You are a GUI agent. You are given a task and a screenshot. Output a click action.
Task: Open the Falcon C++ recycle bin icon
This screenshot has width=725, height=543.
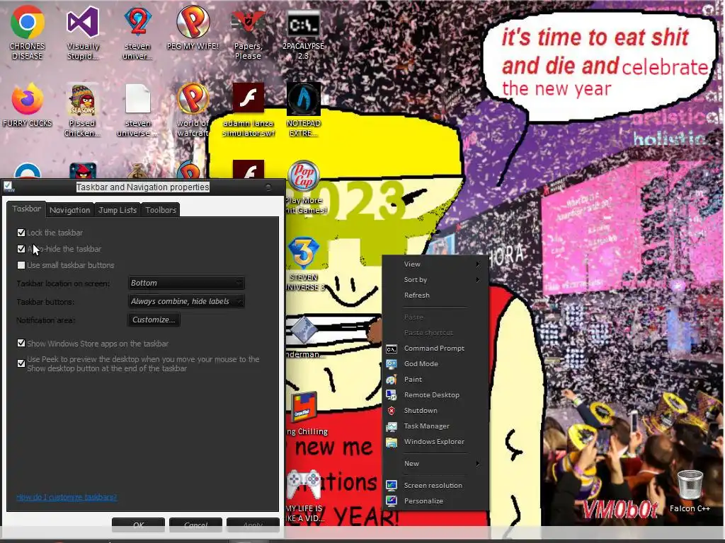pos(690,484)
